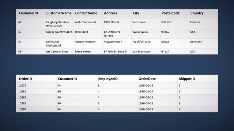Image resolution: width=234 pixels, height=131 pixels.
Task: Select employee ID 8 cell
Action: click(99, 86)
